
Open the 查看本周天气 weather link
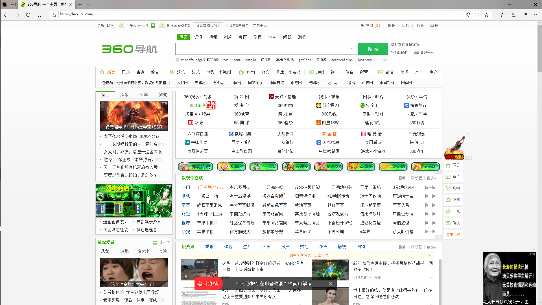point(207,25)
